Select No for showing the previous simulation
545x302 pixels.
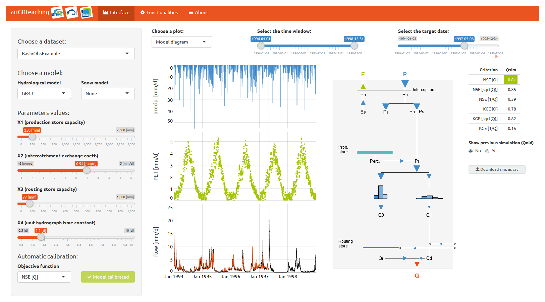click(x=471, y=151)
